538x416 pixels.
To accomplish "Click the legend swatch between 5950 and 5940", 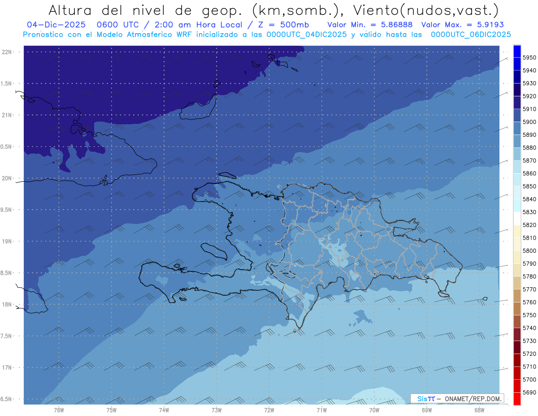I will pyautogui.click(x=517, y=64).
